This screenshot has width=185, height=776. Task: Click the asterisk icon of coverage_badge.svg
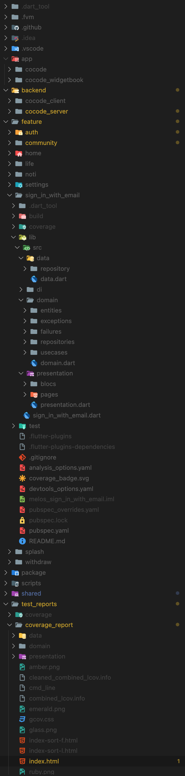pyautogui.click(x=22, y=478)
